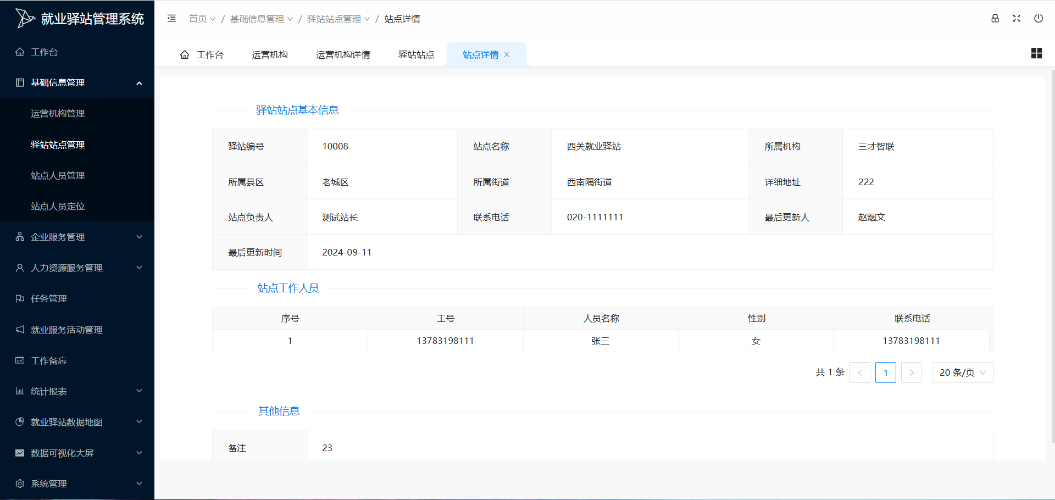The height and width of the screenshot is (500, 1055).
Task: Go to previous page arrow
Action: tap(860, 373)
